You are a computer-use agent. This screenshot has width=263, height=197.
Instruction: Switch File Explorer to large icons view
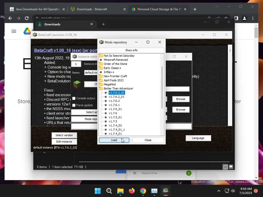tap(231, 167)
